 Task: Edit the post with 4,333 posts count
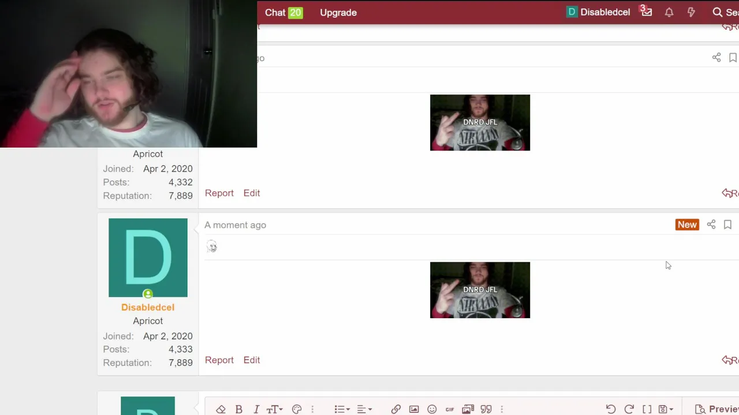click(252, 360)
